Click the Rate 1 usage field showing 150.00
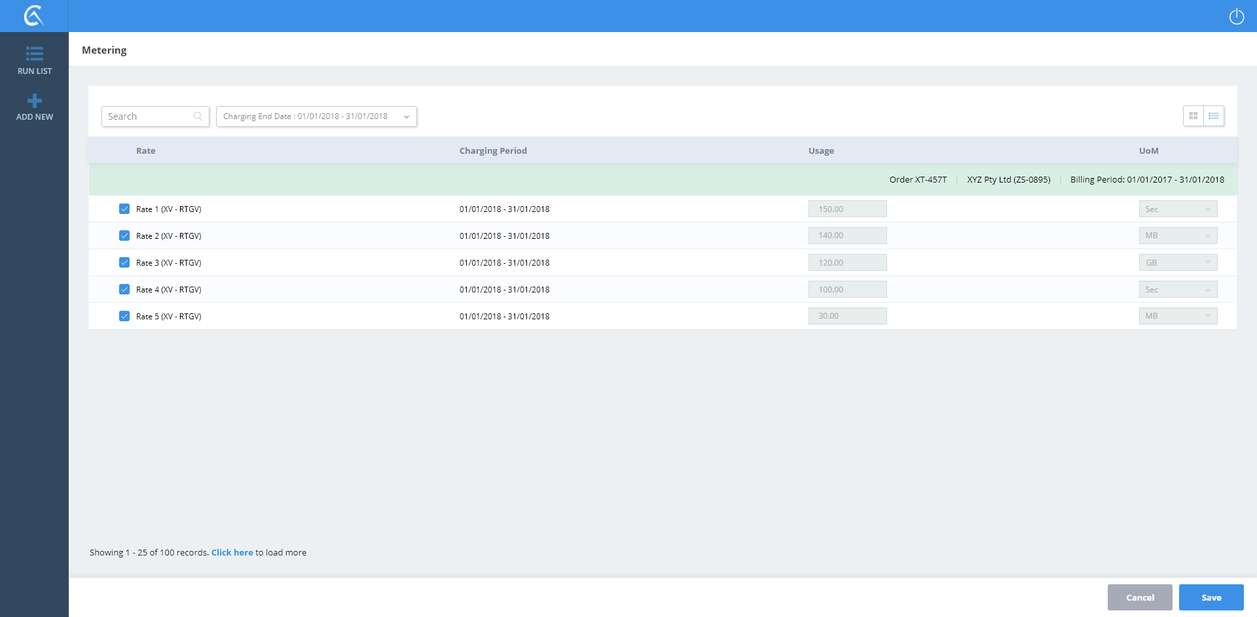1257x617 pixels. tap(847, 209)
